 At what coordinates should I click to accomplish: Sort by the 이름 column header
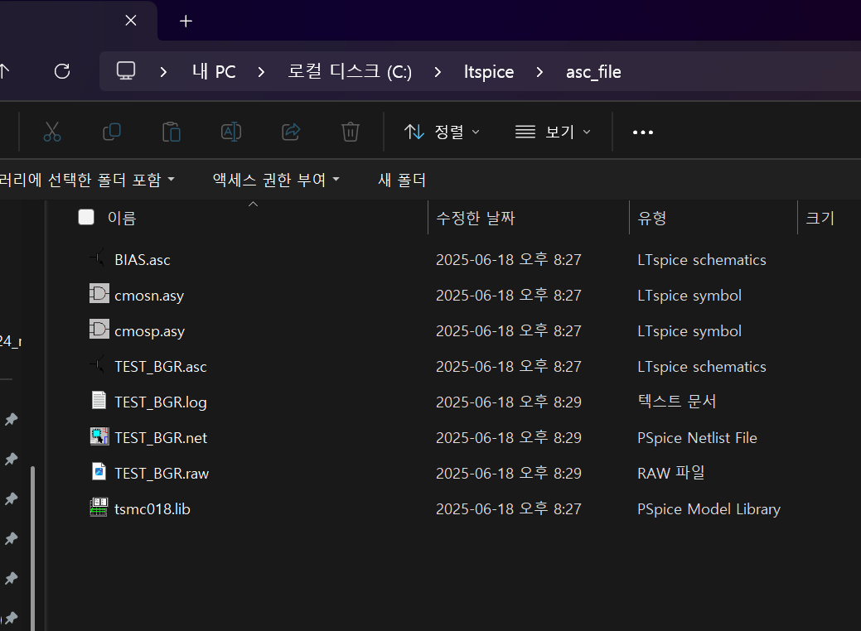[x=121, y=218]
